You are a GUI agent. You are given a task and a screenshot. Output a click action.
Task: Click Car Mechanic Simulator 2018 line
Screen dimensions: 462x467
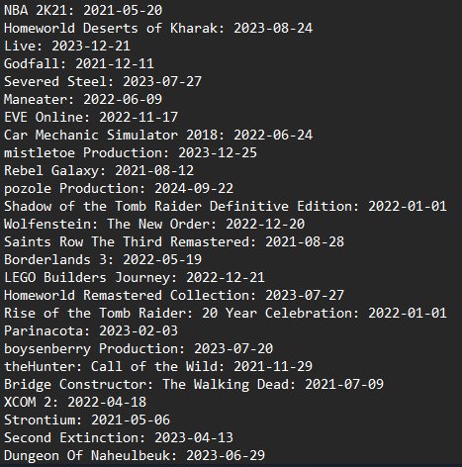(158, 135)
